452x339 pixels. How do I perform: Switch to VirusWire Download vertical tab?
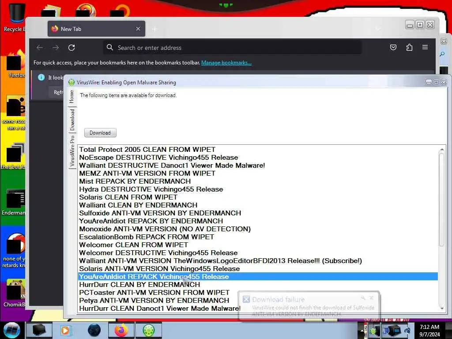pyautogui.click(x=72, y=120)
